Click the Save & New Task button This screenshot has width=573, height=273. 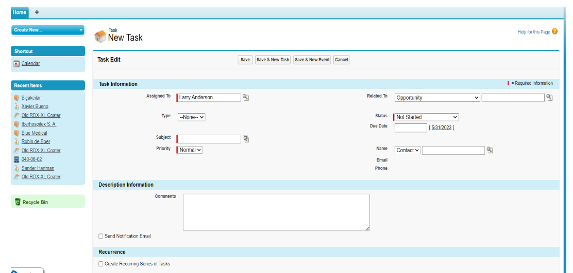(273, 60)
